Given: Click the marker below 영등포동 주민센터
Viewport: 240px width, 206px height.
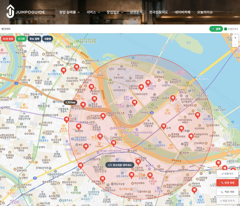Looking at the screenshot, I should tap(100, 137).
